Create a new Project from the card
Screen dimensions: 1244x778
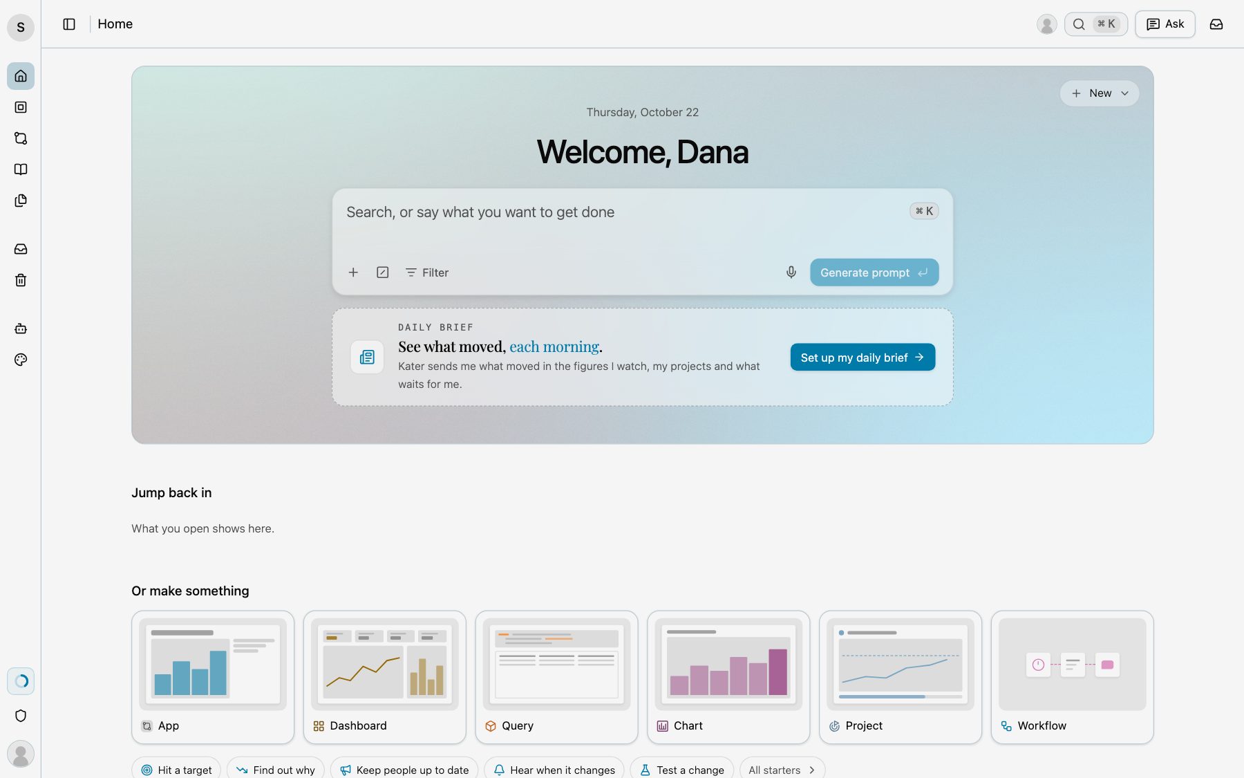901,677
